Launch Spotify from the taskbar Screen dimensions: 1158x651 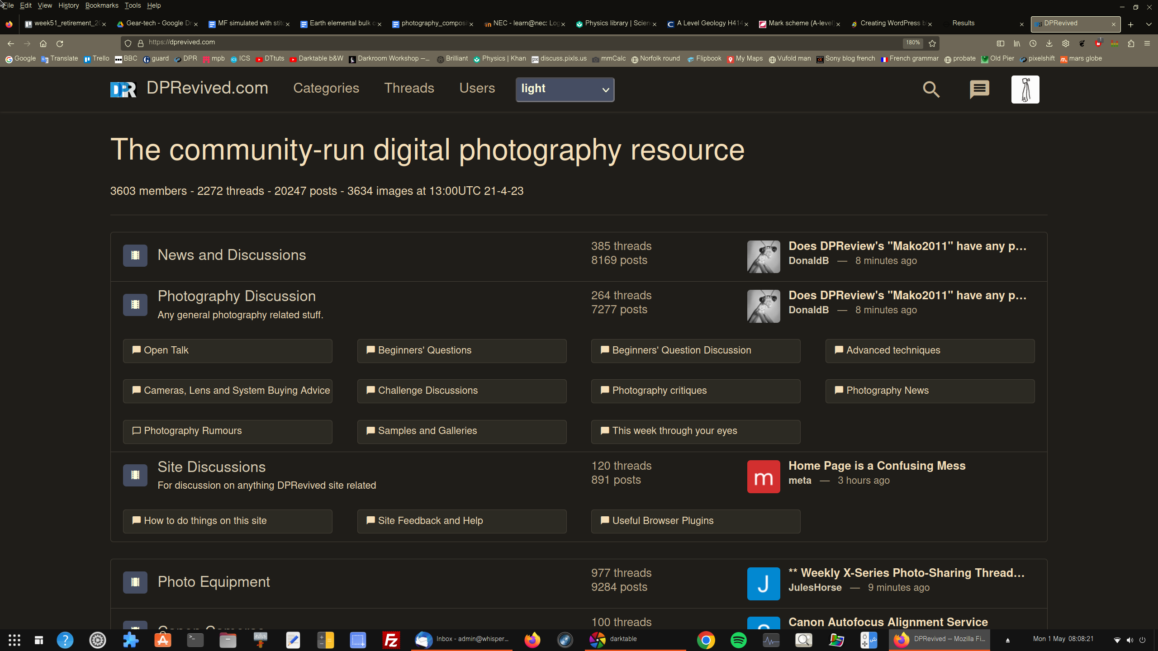click(738, 640)
